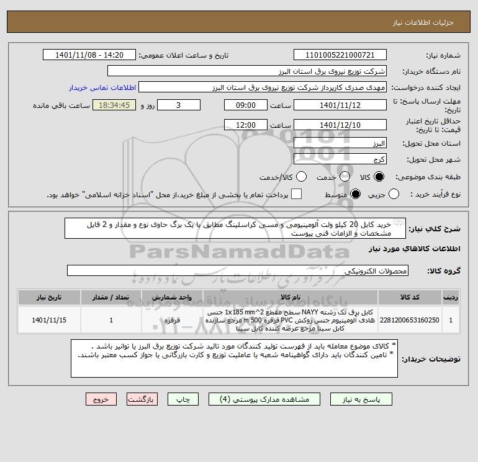Click the ردیف column header
The width and height of the screenshot is (478, 462).
coord(451,297)
